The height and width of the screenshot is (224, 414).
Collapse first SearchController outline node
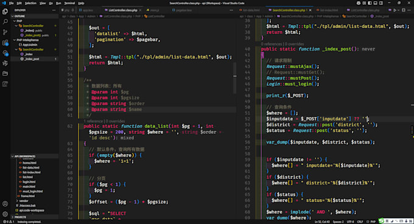tap(16, 26)
